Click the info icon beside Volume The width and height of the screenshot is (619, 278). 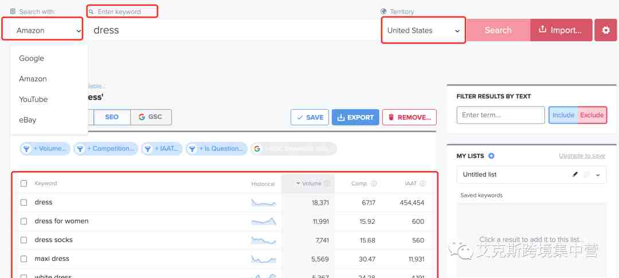pos(327,184)
